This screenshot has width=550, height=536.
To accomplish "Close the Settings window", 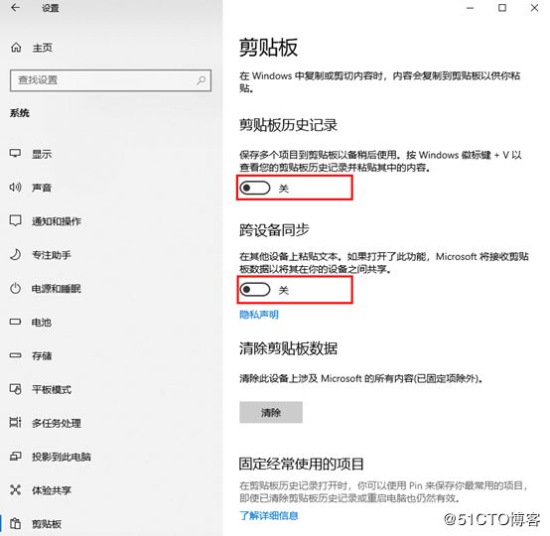I will [x=534, y=8].
